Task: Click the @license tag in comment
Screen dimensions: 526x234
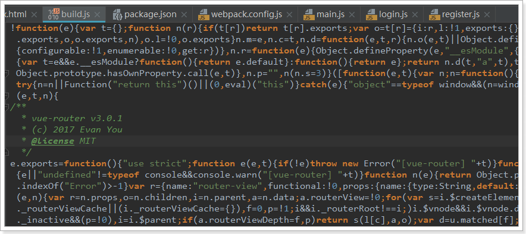Action: [52, 141]
